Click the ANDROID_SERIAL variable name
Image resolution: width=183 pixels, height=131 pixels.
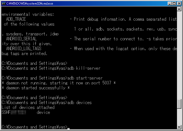point(21,39)
